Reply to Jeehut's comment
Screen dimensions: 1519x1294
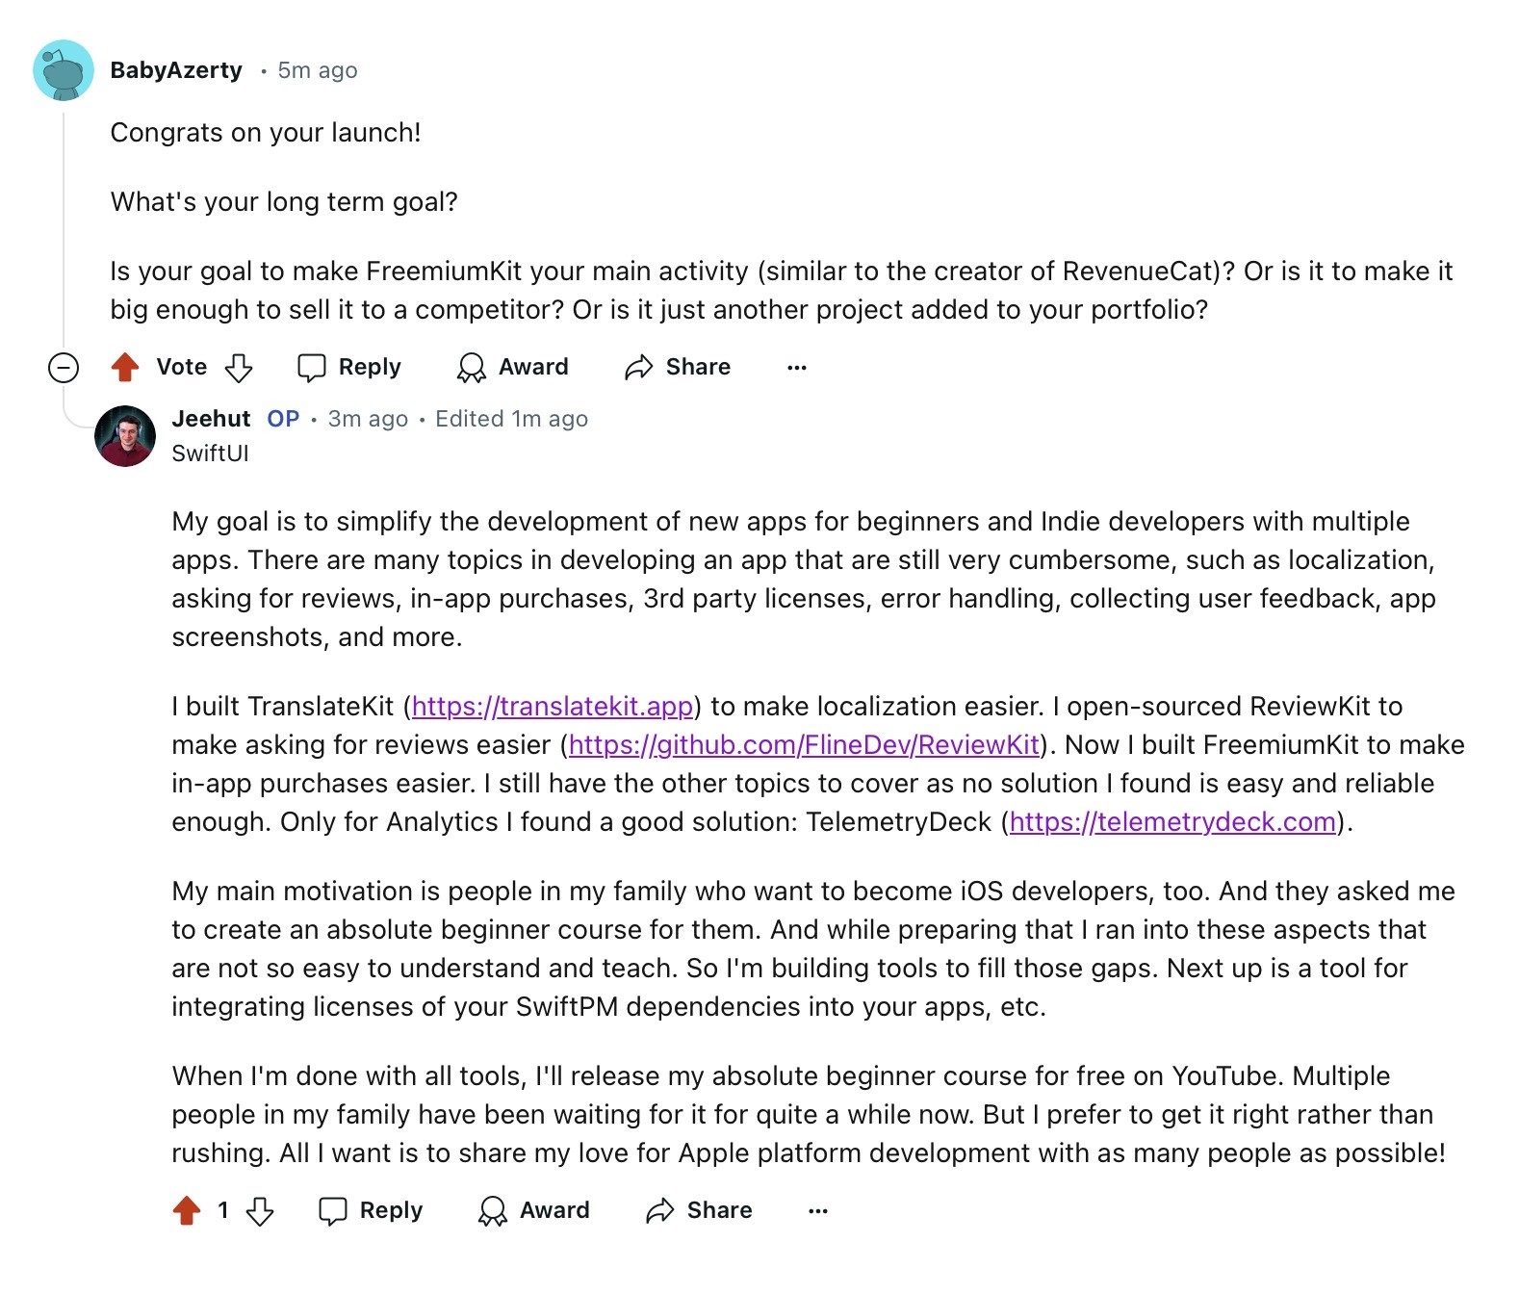tap(371, 1211)
